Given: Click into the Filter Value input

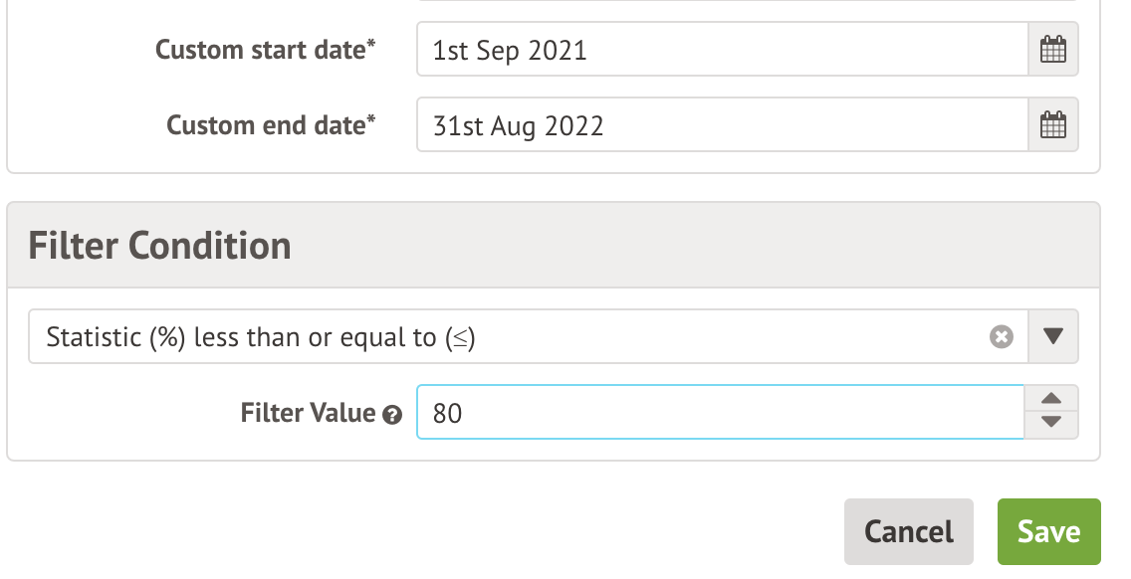Looking at the screenshot, I should pos(719,413).
